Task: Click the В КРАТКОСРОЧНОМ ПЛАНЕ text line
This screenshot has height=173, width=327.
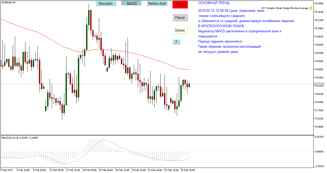Action: (x=221, y=26)
